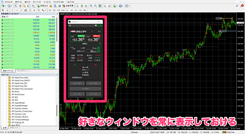Select JFX-Pivot indicator in Navigator
The width and height of the screenshot is (245, 134).
pos(15,92)
